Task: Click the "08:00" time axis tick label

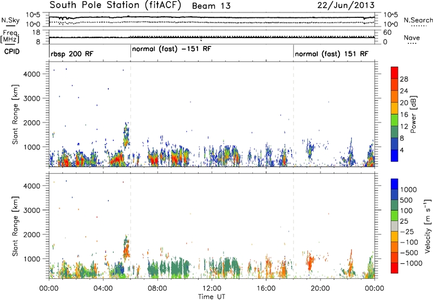Action: [158, 289]
